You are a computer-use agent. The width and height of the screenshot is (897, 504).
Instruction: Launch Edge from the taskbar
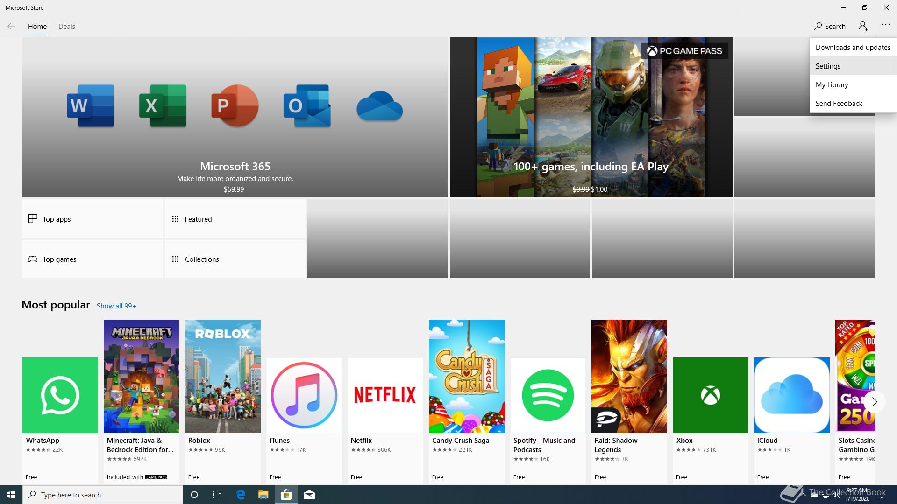(241, 495)
